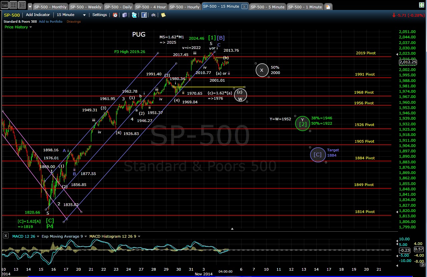
Task: Click the 'Y=W=1952' annotation
Action: (281, 119)
